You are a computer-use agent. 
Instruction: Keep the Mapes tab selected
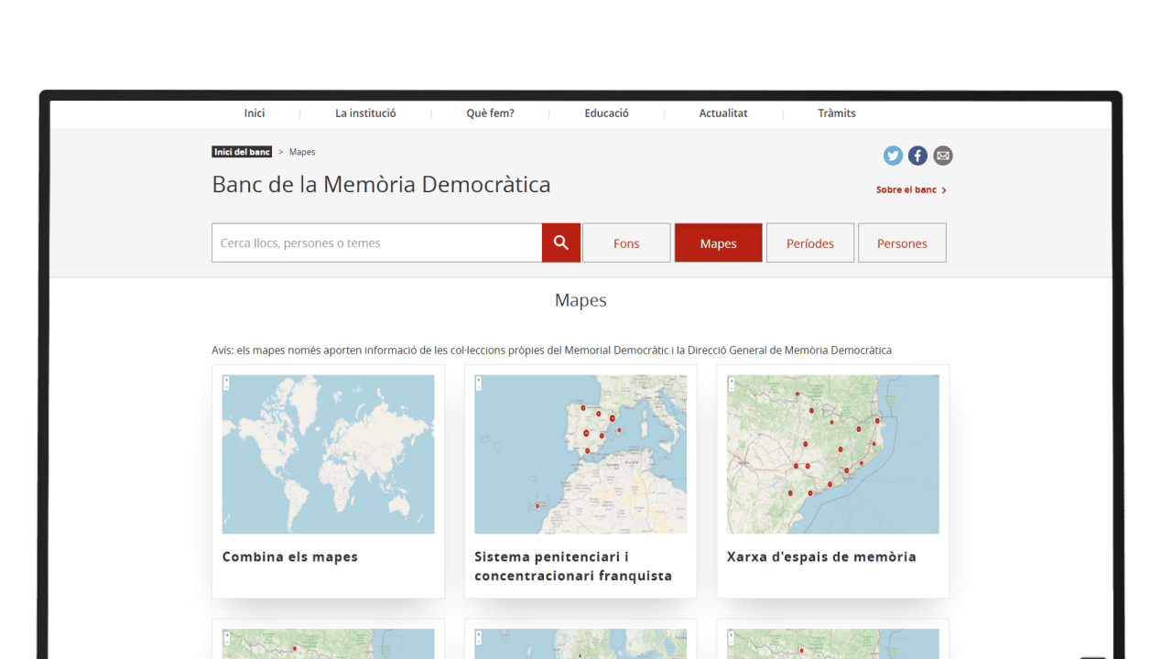pyautogui.click(x=718, y=243)
